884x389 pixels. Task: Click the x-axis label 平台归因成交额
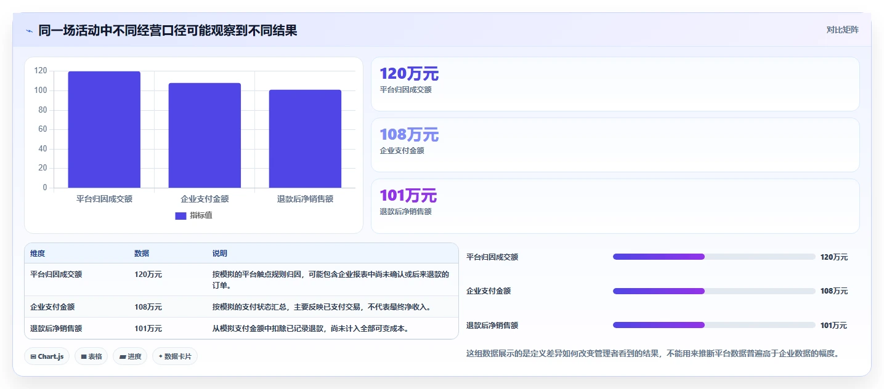104,199
